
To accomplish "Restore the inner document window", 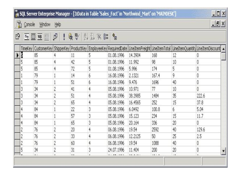I will pyautogui.click(x=218, y=24).
